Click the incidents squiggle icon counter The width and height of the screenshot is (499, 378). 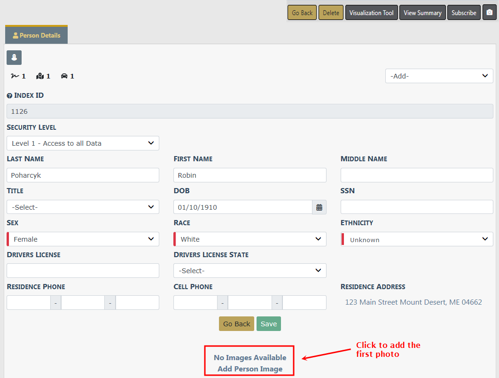pyautogui.click(x=18, y=76)
